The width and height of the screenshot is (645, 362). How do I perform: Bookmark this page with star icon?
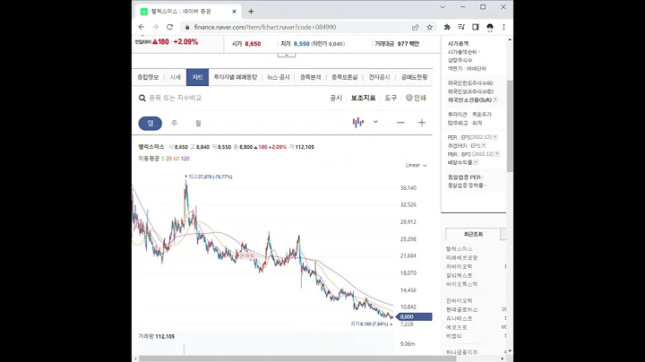[429, 27]
